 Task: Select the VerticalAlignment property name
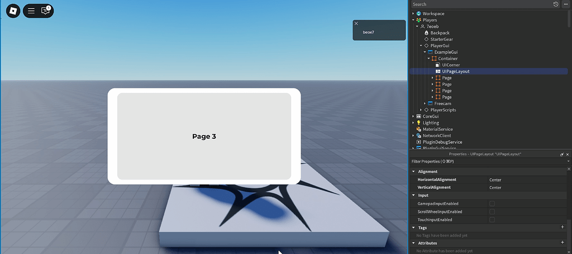click(434, 187)
